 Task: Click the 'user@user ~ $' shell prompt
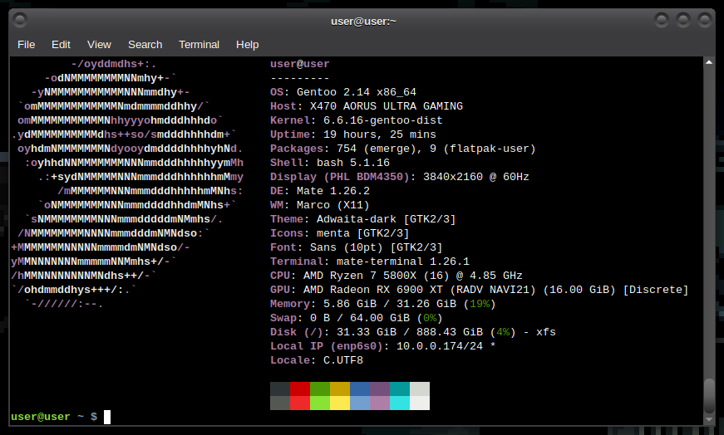coord(54,417)
